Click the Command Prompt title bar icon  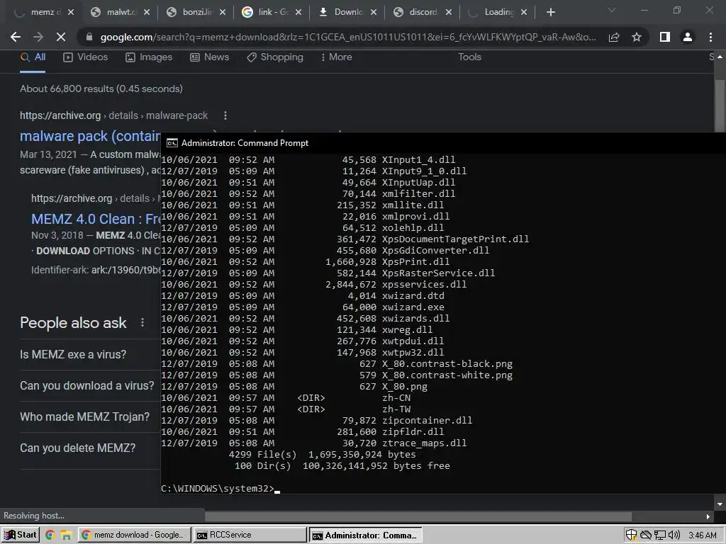(x=172, y=143)
